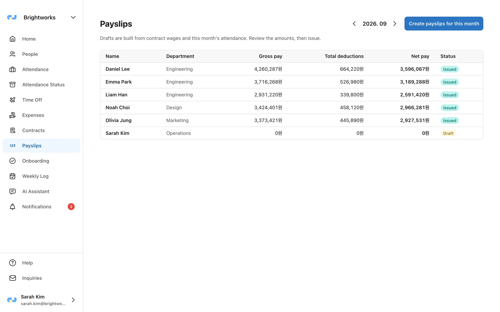Image resolution: width=500 pixels, height=312 pixels.
Task: Click the Issued badge for Daniel Lee
Action: coord(449,69)
